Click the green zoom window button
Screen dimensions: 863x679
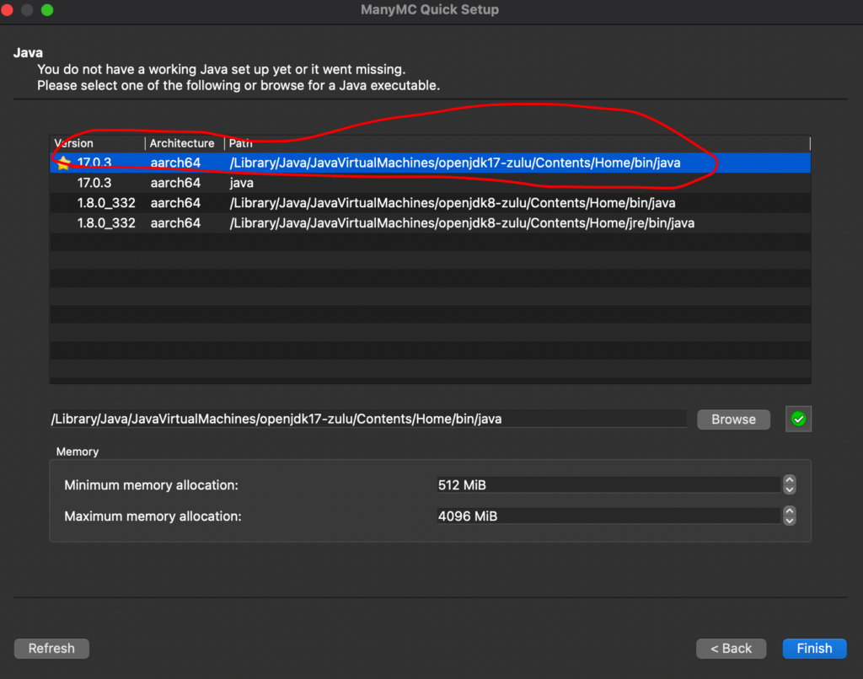tap(47, 10)
